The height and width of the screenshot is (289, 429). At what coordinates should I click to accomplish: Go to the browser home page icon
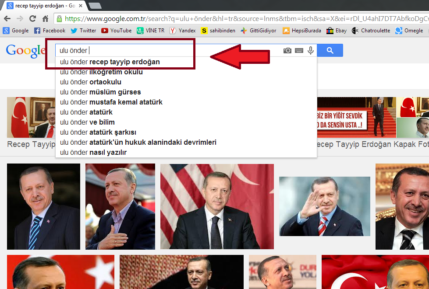45,18
